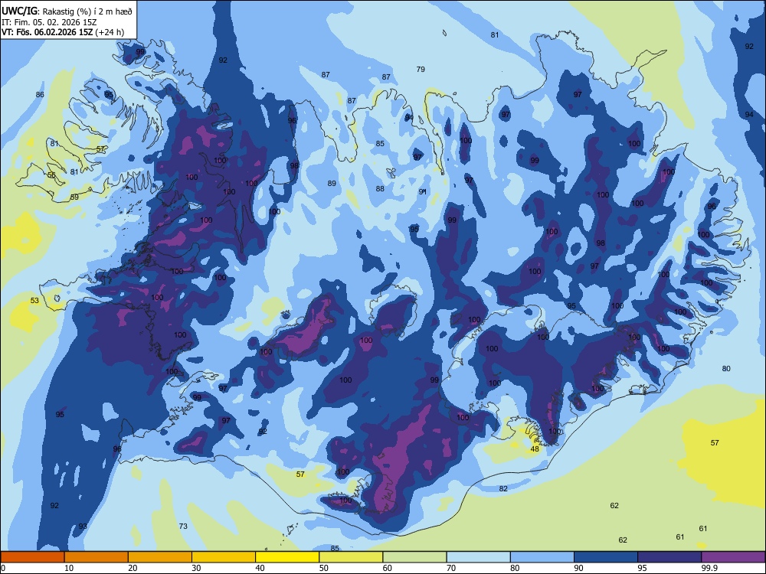The image size is (766, 574).
Task: Click the '89' humidity value on the map
Action: 332,184
